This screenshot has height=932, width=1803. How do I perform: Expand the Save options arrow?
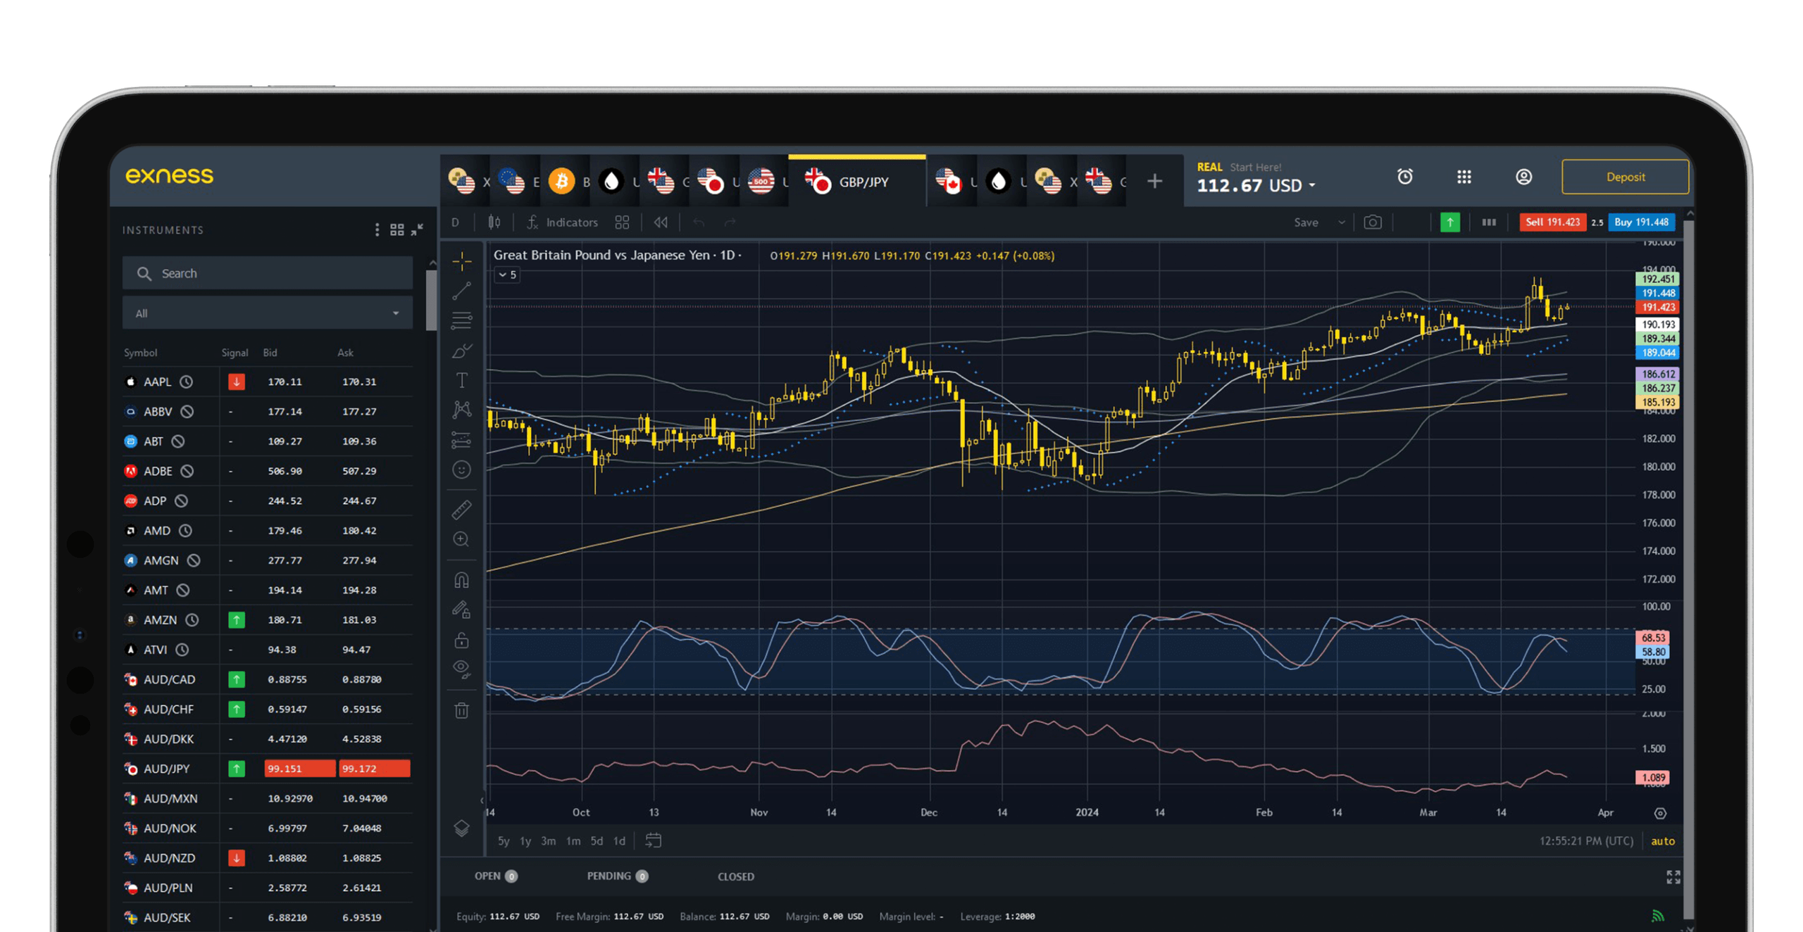(1341, 222)
